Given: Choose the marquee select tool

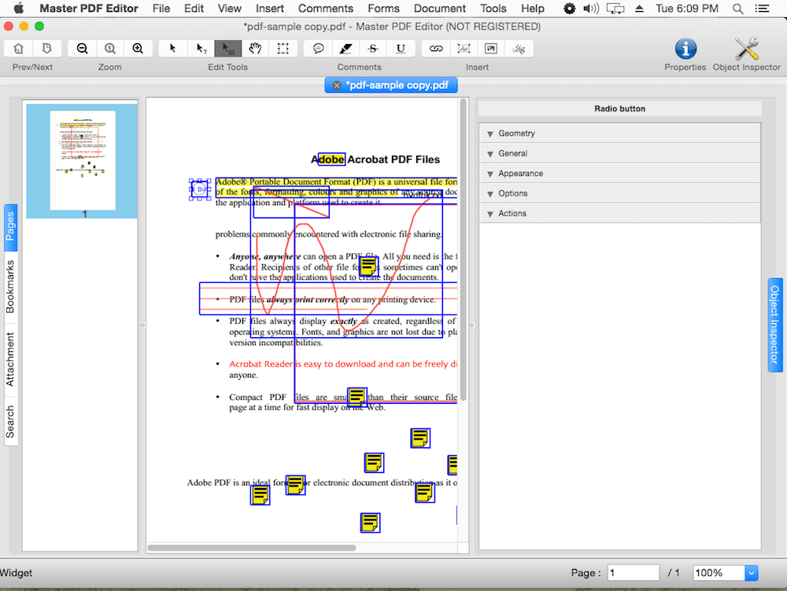Looking at the screenshot, I should pos(283,49).
